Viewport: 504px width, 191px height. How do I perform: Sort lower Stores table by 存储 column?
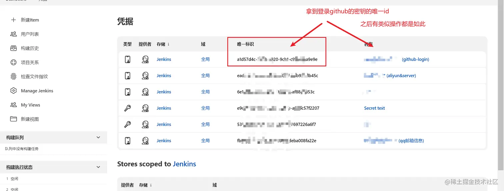146,185
